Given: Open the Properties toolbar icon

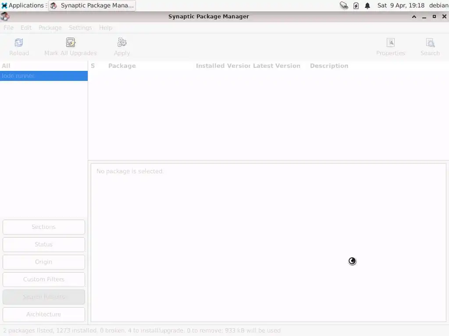Looking at the screenshot, I should pos(391,42).
